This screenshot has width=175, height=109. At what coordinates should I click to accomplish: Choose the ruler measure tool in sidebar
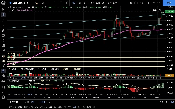click(x=3, y=66)
